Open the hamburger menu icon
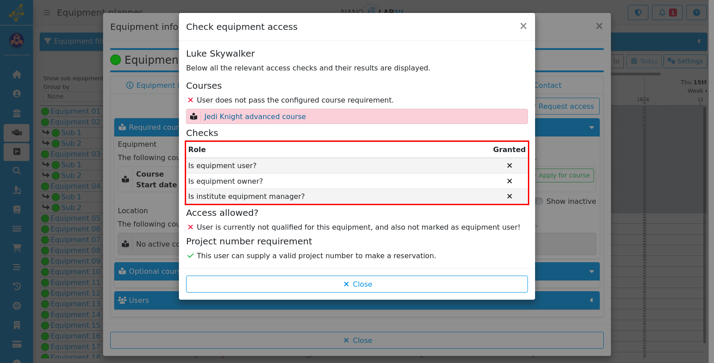 coord(47,12)
